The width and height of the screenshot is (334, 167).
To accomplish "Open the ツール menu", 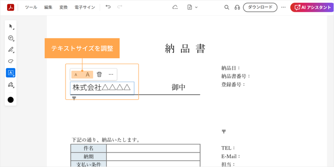I will pos(31,8).
